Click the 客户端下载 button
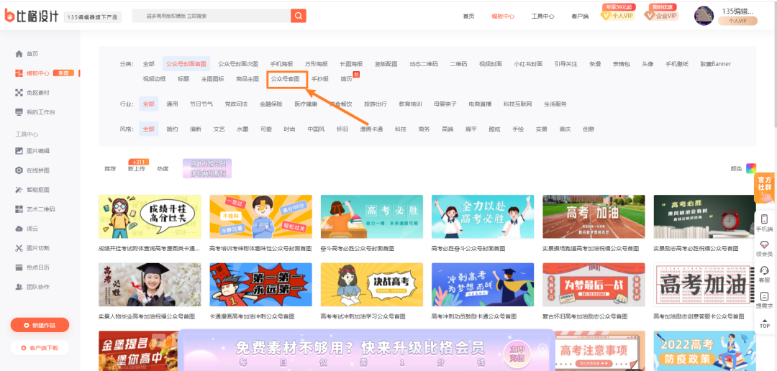This screenshot has height=371, width=777. click(40, 348)
